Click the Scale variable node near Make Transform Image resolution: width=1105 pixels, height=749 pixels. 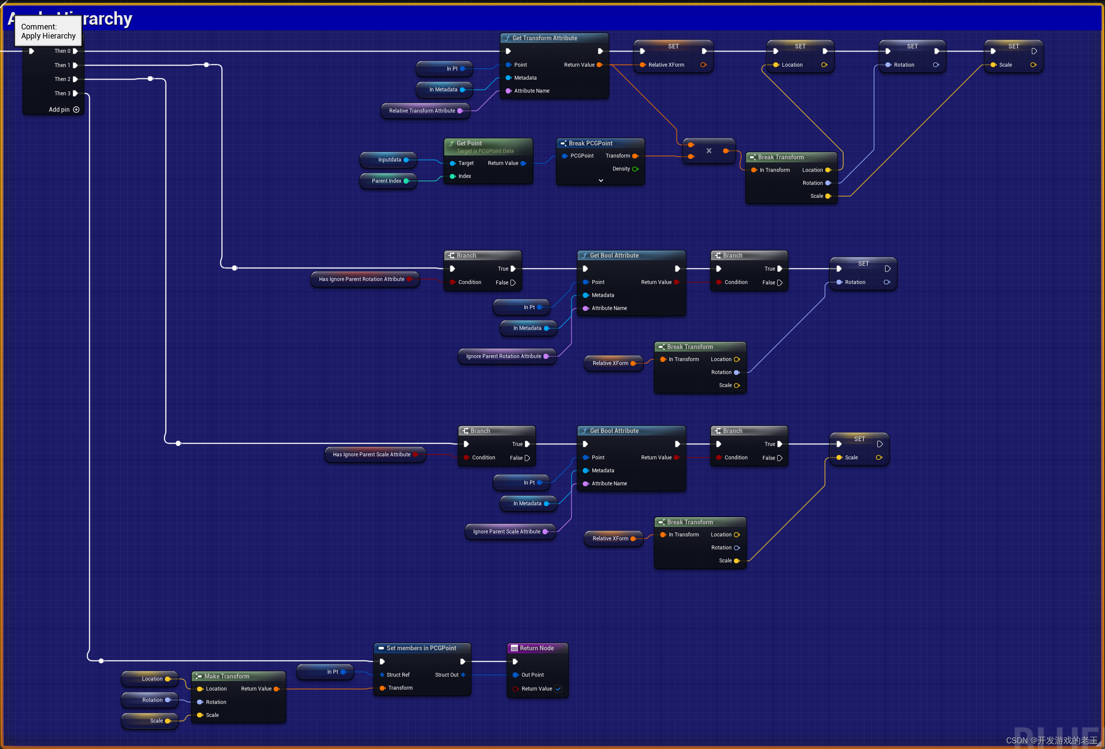(x=150, y=721)
